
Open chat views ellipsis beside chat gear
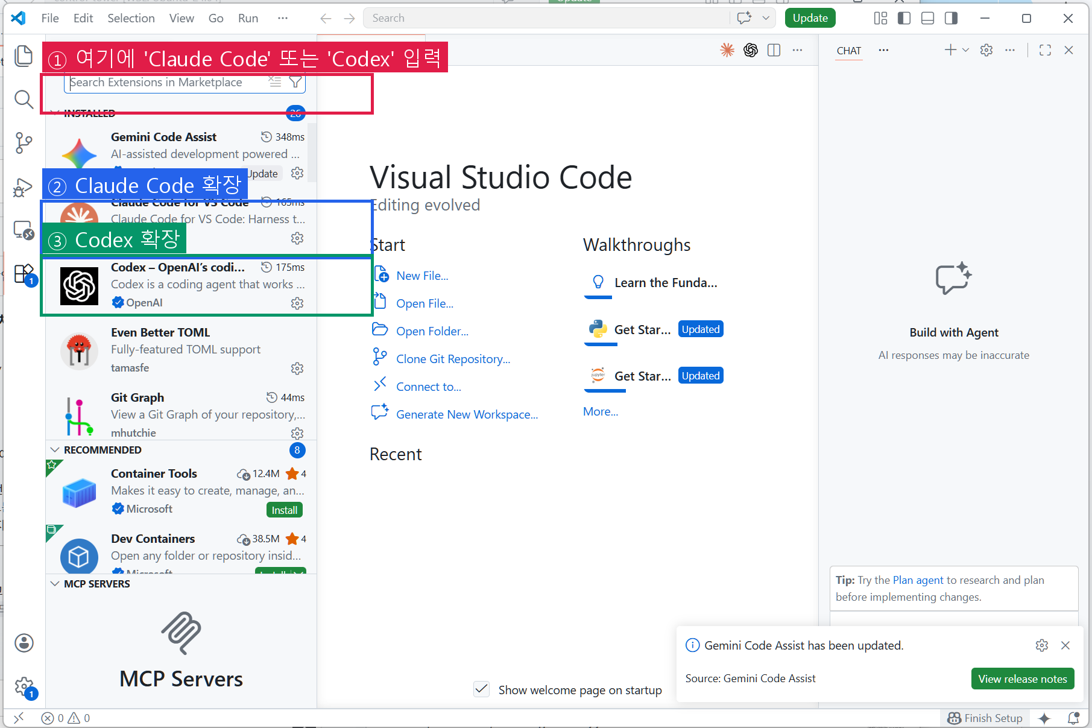tap(1010, 50)
